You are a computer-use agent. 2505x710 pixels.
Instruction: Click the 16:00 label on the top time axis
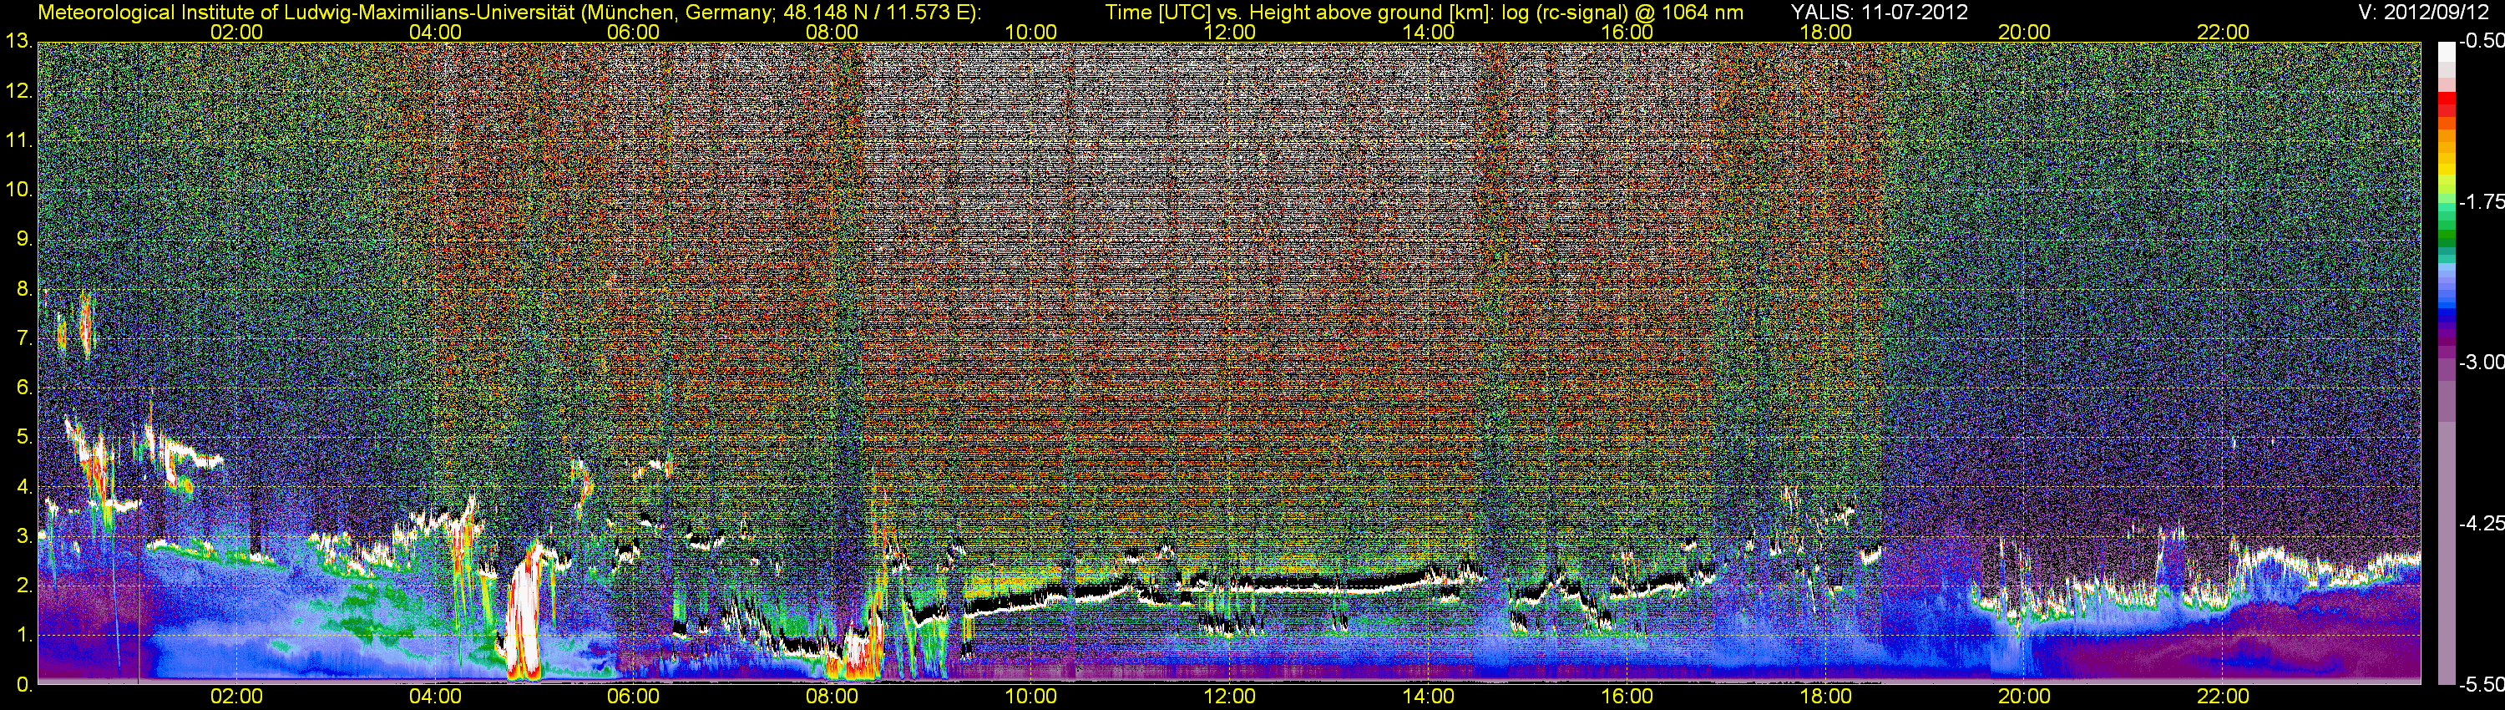tap(1627, 32)
